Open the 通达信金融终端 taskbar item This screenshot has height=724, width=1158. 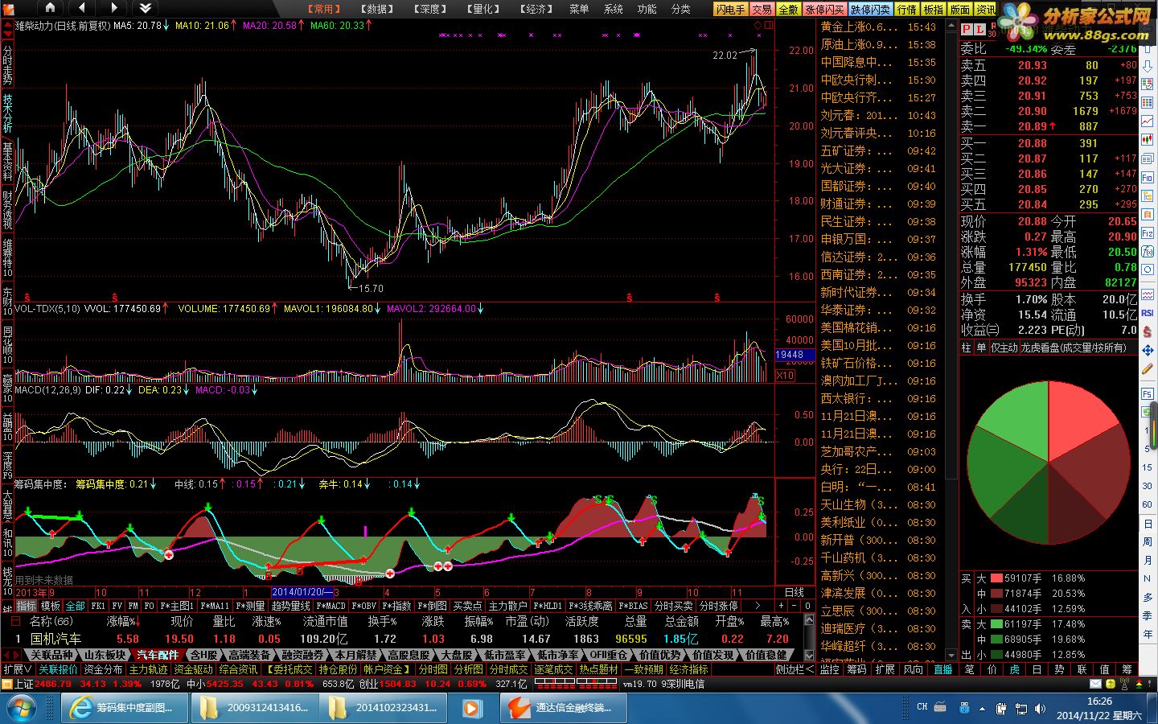(x=563, y=708)
